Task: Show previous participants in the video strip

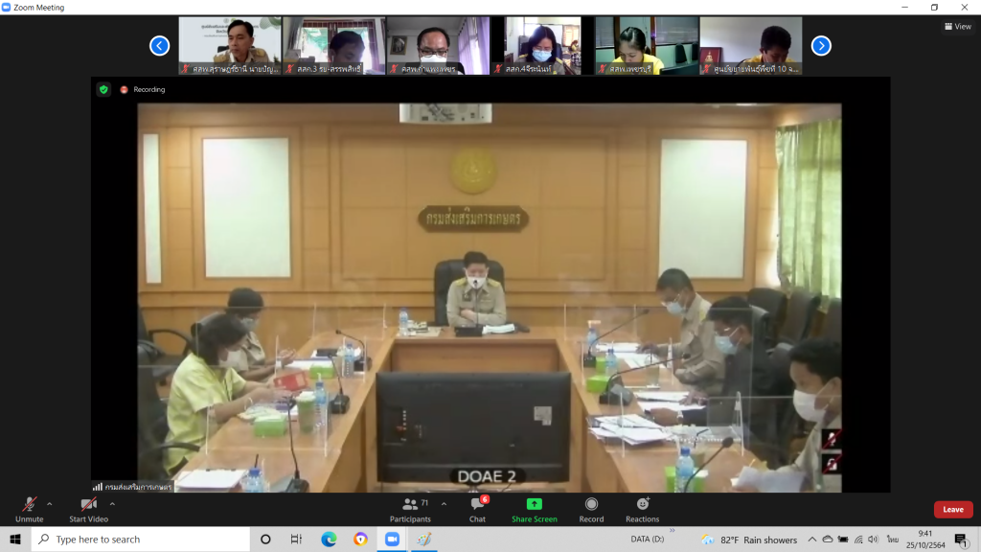Action: coord(160,46)
